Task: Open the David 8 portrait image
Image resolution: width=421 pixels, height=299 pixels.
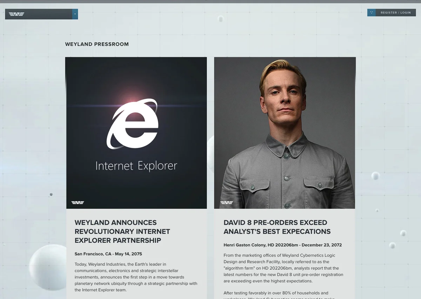Action: [285, 133]
